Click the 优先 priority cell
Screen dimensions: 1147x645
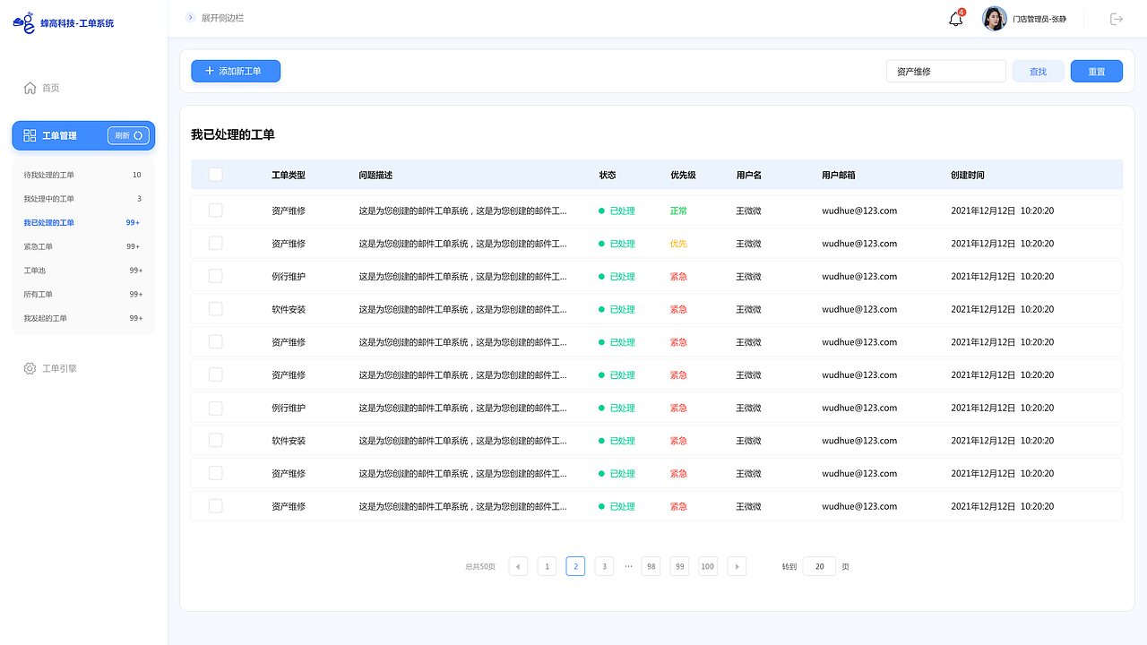[x=678, y=244]
